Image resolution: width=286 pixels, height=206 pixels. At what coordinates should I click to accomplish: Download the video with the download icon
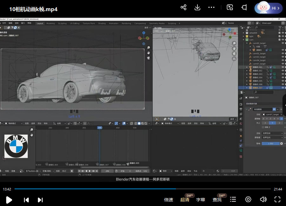197,8
